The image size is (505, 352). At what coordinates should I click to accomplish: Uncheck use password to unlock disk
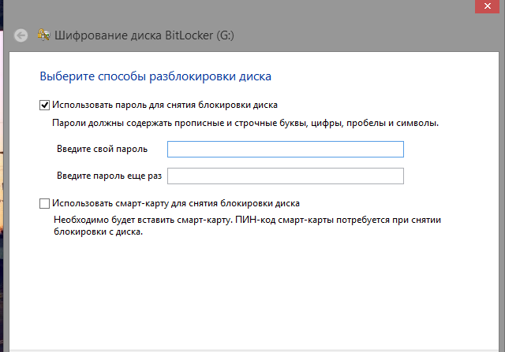tap(44, 105)
